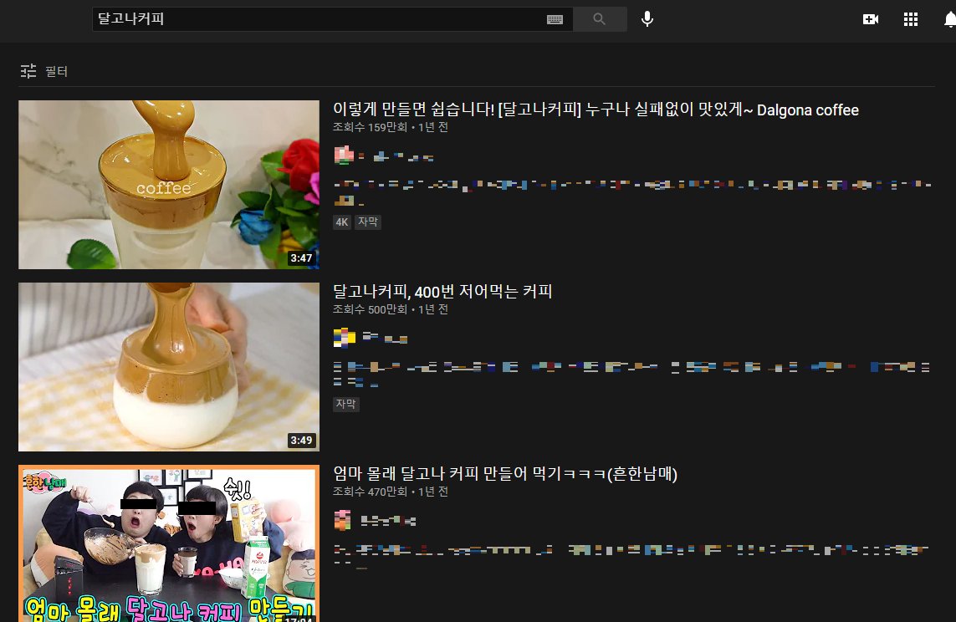The image size is (956, 622).
Task: Open the YouTube apps grid icon
Action: 911,19
